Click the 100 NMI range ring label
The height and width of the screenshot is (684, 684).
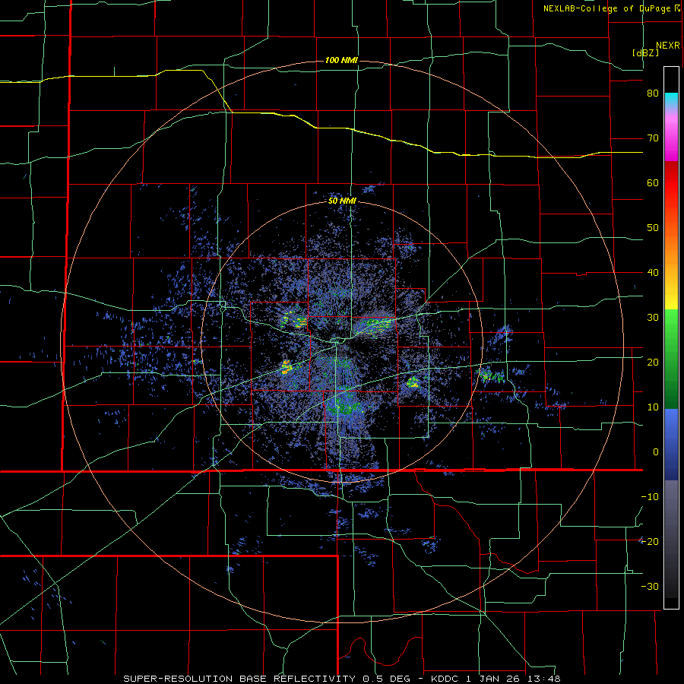(x=341, y=60)
